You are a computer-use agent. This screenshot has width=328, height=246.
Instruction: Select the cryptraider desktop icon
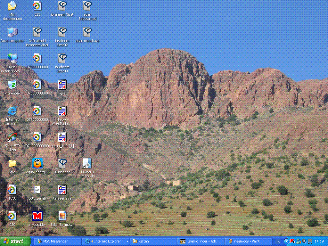[37, 216]
